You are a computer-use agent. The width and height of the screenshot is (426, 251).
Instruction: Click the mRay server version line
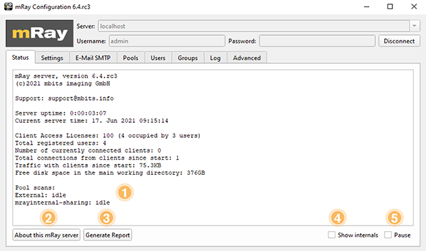click(x=66, y=76)
